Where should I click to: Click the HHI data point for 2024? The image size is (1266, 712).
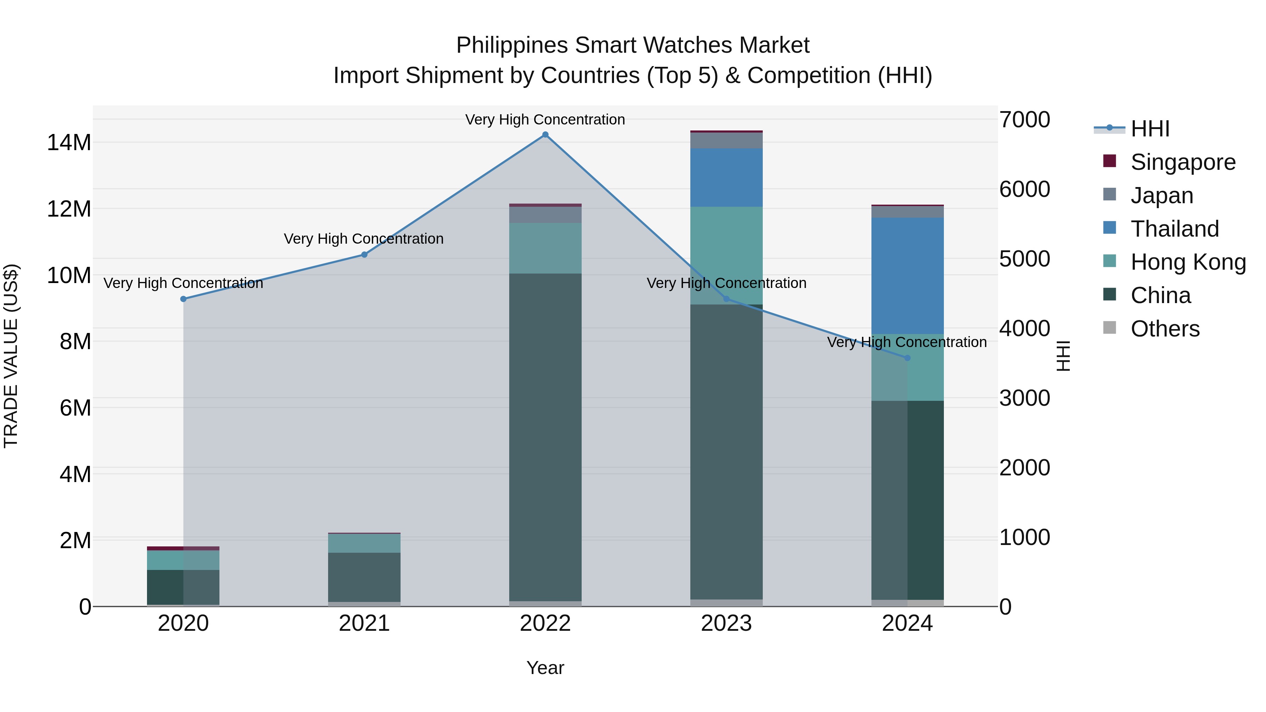[x=907, y=358]
